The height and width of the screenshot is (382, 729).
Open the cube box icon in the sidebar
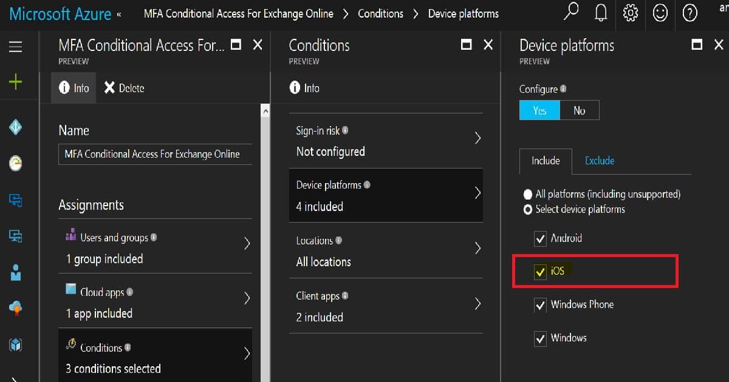tap(16, 345)
